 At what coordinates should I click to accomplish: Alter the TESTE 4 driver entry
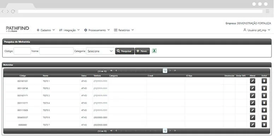[252, 103]
